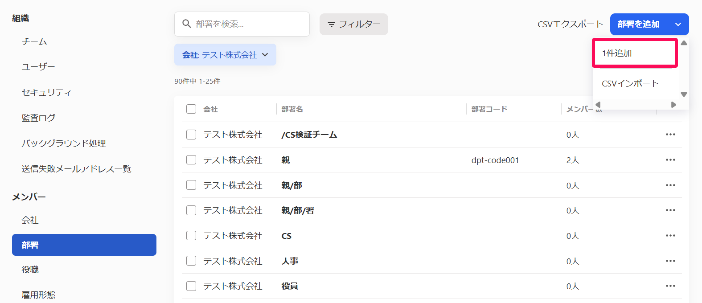
Task: Toggle the arrow beside 部署を追加
Action: 678,24
